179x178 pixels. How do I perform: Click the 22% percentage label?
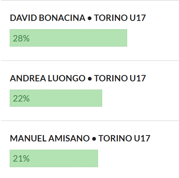[21, 99]
